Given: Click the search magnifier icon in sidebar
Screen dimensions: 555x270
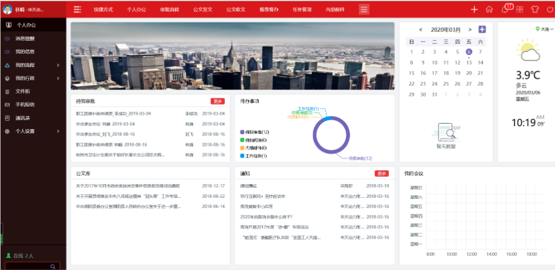Looking at the screenshot, I should pyautogui.click(x=53, y=266).
